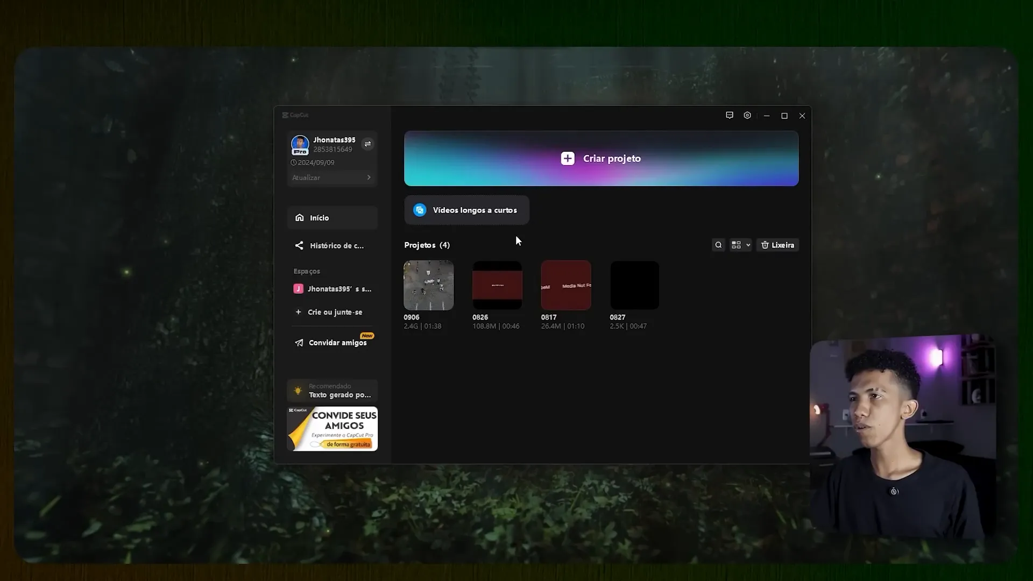
Task: Click the switch account icon beside Jhonatas395
Action: click(x=367, y=144)
